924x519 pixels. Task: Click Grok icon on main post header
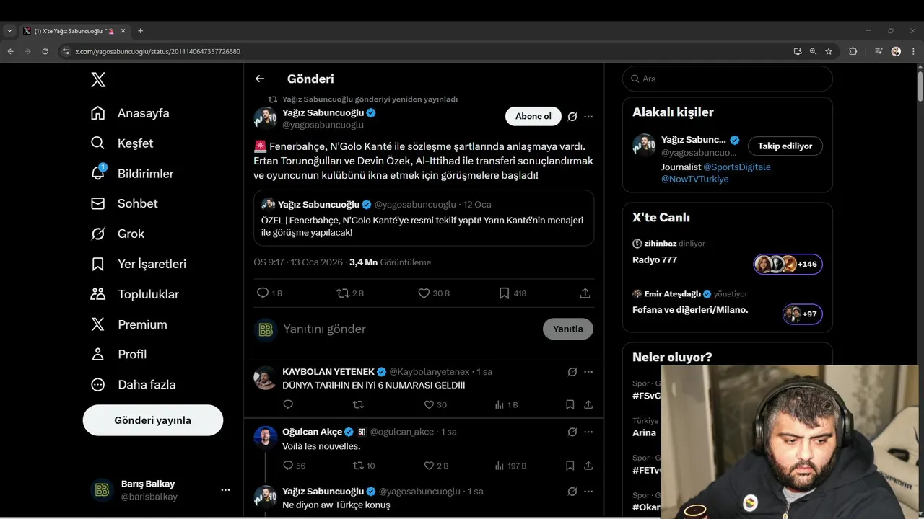tap(572, 117)
